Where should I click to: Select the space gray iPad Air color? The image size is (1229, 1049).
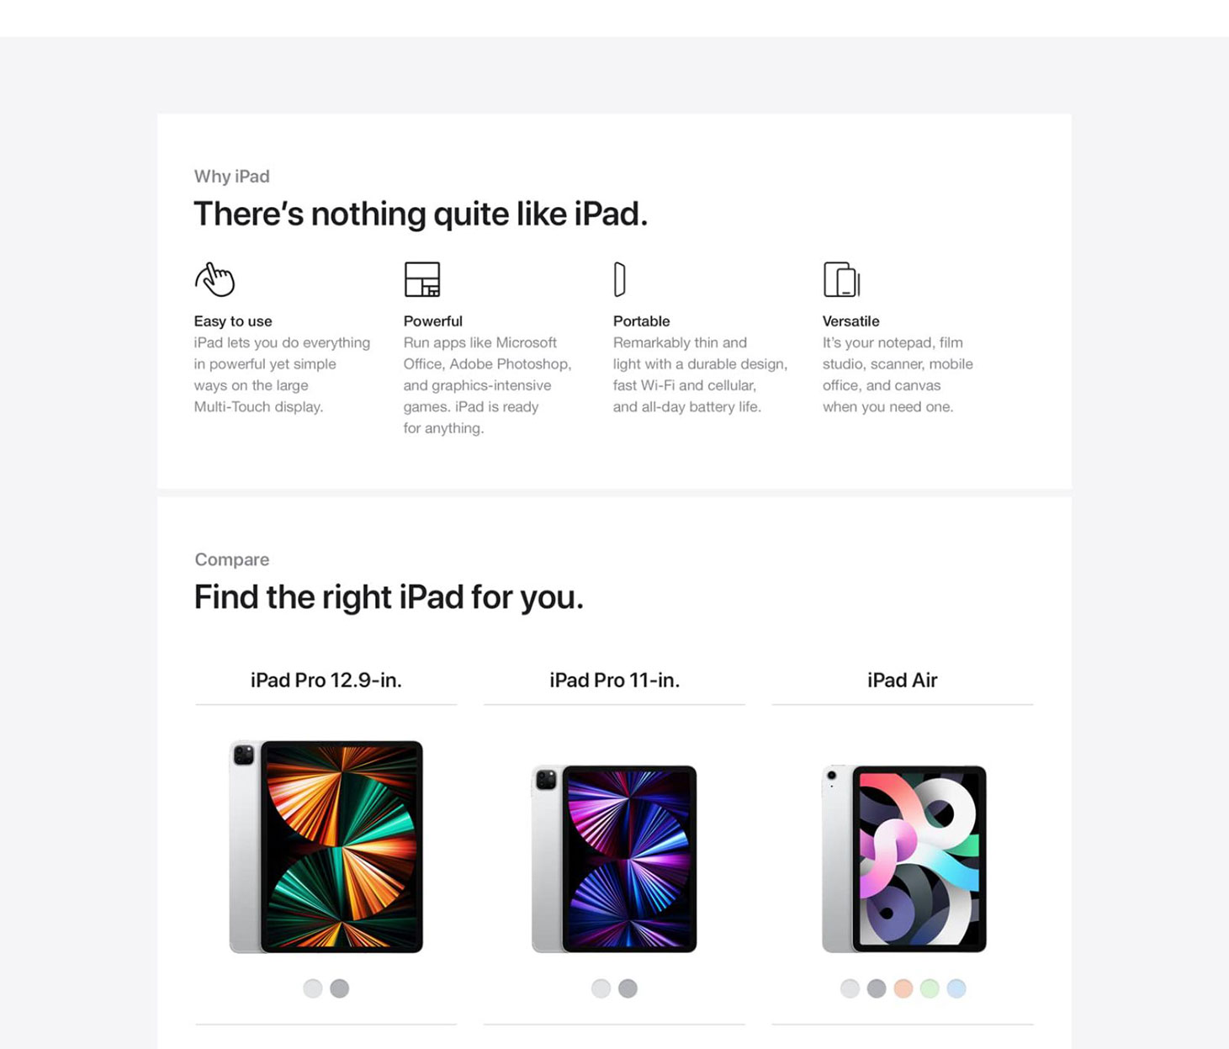pos(877,988)
